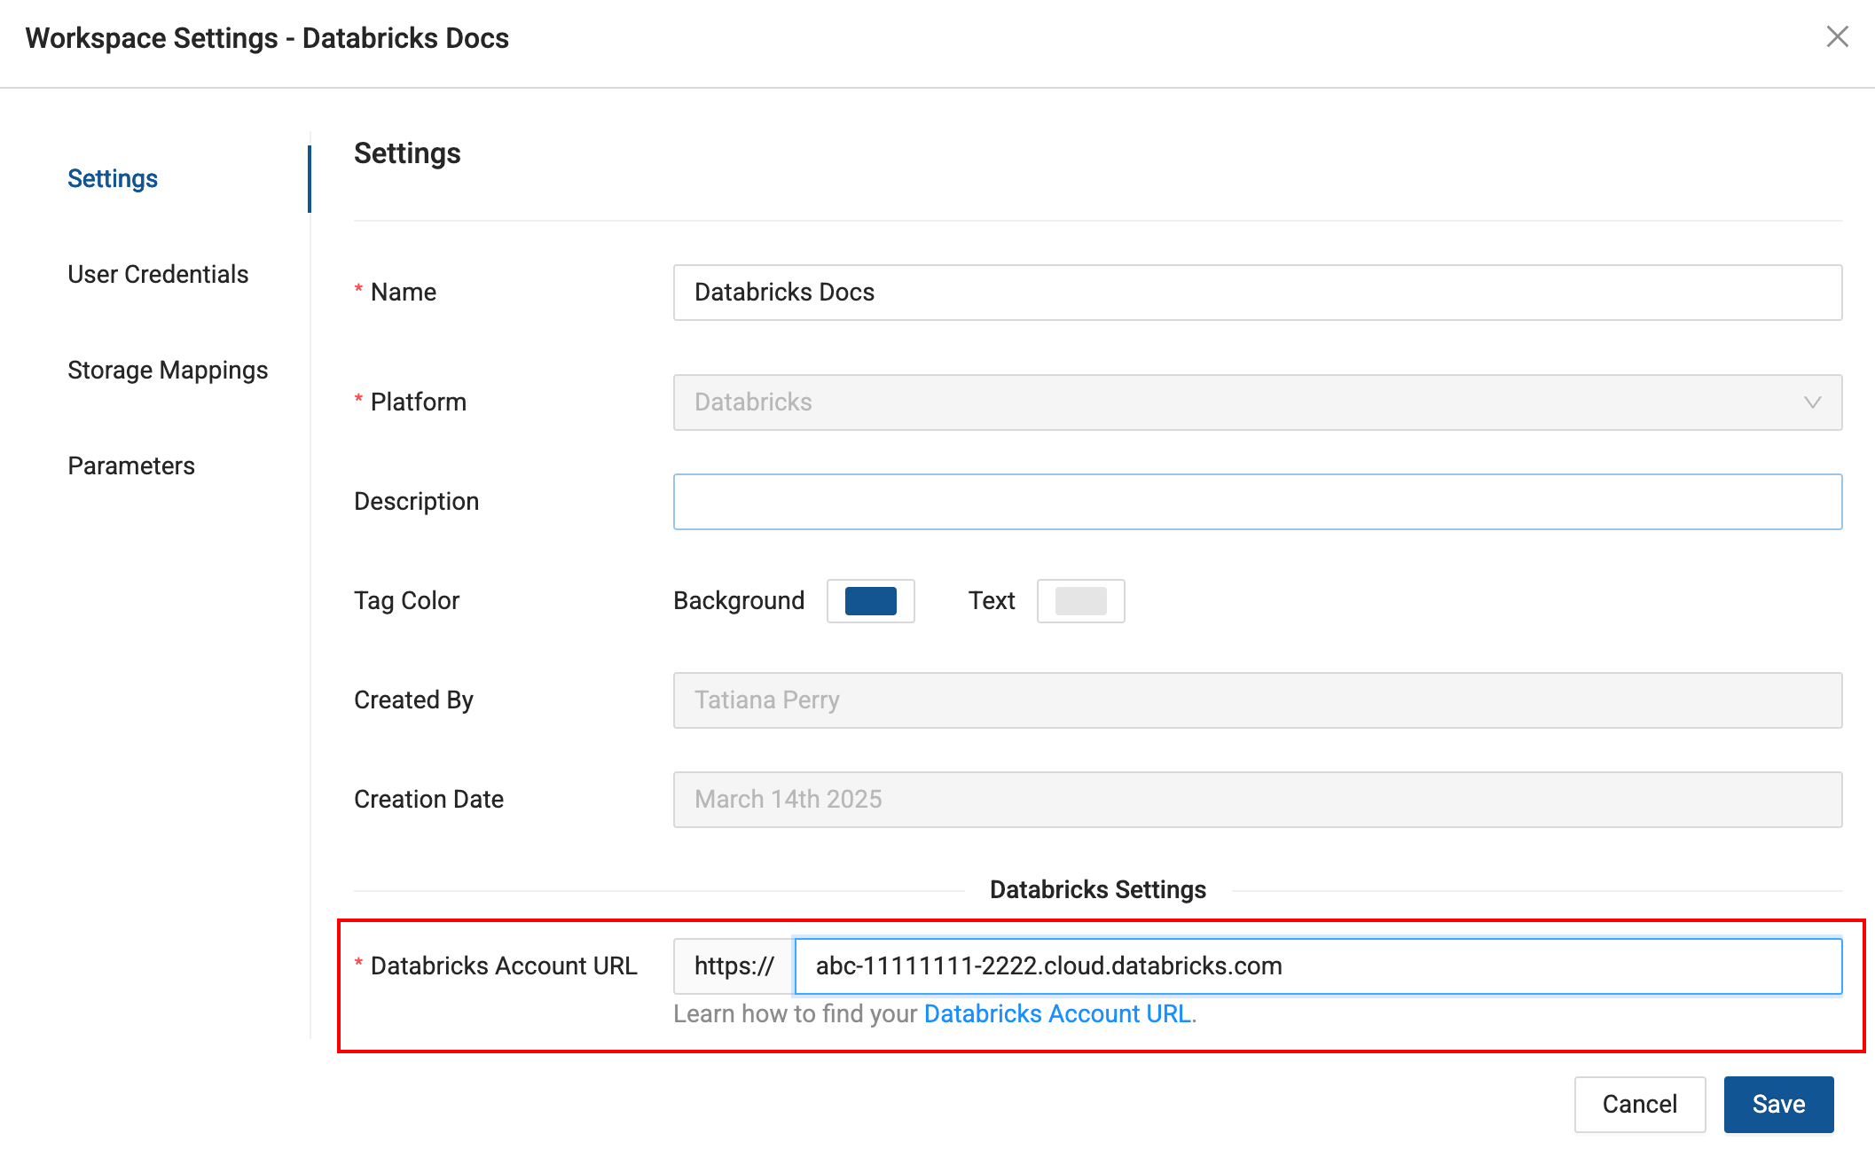Close the Workspace Settings dialog
The height and width of the screenshot is (1165, 1875).
(1837, 37)
